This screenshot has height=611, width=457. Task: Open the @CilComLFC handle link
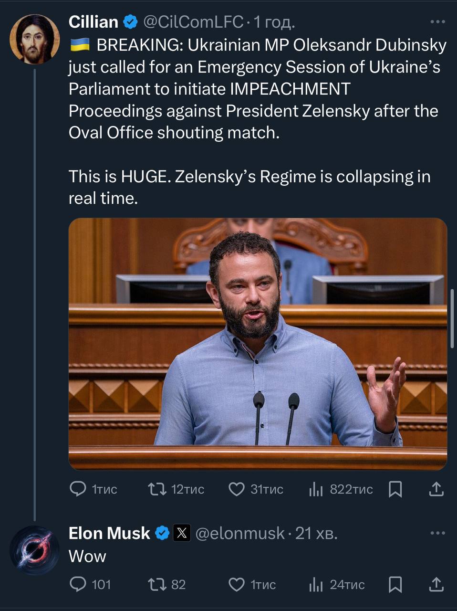pos(194,22)
